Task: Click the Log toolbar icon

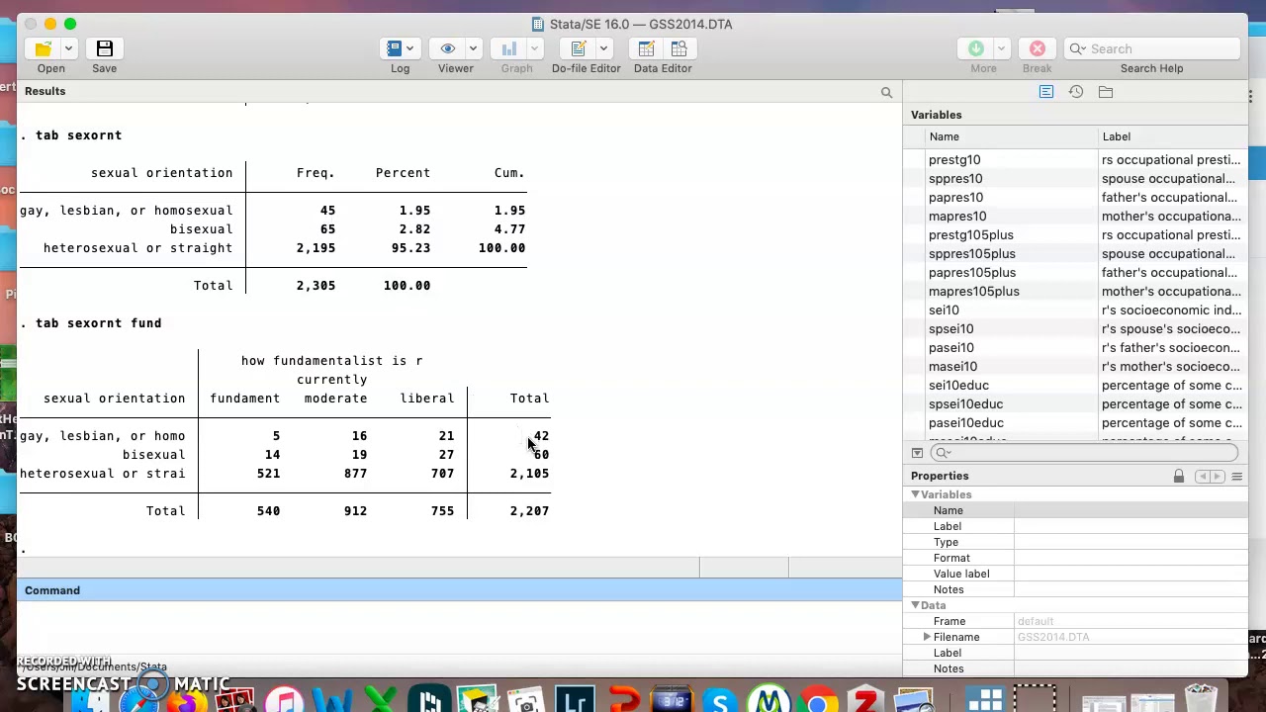Action: coord(394,48)
